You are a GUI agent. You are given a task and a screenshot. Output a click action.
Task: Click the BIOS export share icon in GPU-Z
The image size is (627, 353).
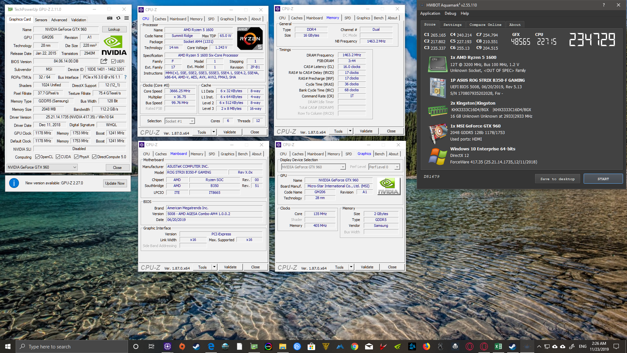(104, 61)
